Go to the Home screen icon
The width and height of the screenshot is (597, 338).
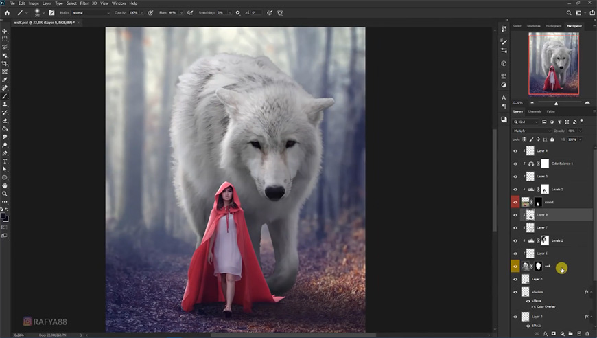point(7,12)
